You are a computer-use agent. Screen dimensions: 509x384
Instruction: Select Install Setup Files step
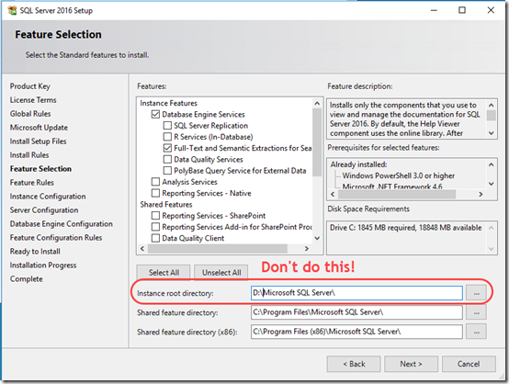(x=38, y=141)
